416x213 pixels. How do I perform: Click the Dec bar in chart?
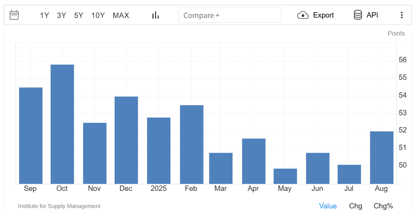(126, 140)
